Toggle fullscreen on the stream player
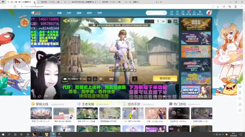Screen dimensions: 245x137 (x=175, y=96)
